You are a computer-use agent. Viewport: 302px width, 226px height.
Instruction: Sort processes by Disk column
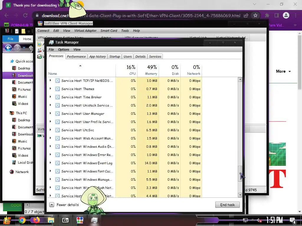tap(170, 70)
